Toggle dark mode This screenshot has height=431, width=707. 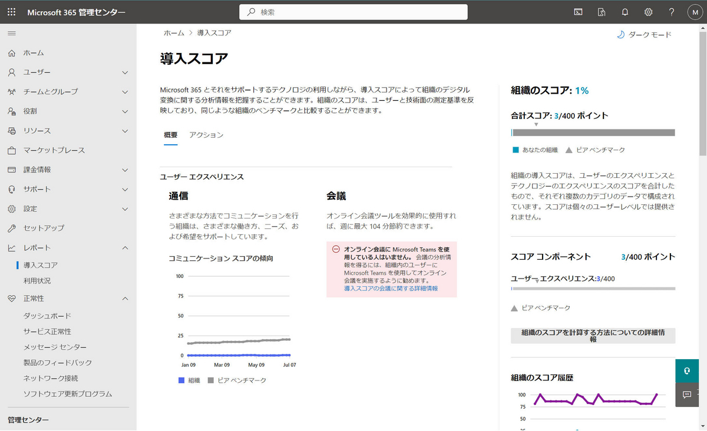click(x=644, y=35)
